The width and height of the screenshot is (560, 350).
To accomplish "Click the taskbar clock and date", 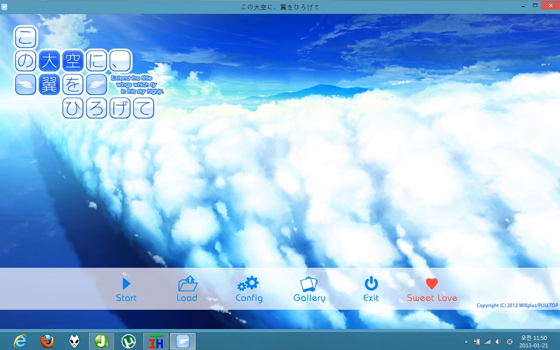I will point(533,341).
